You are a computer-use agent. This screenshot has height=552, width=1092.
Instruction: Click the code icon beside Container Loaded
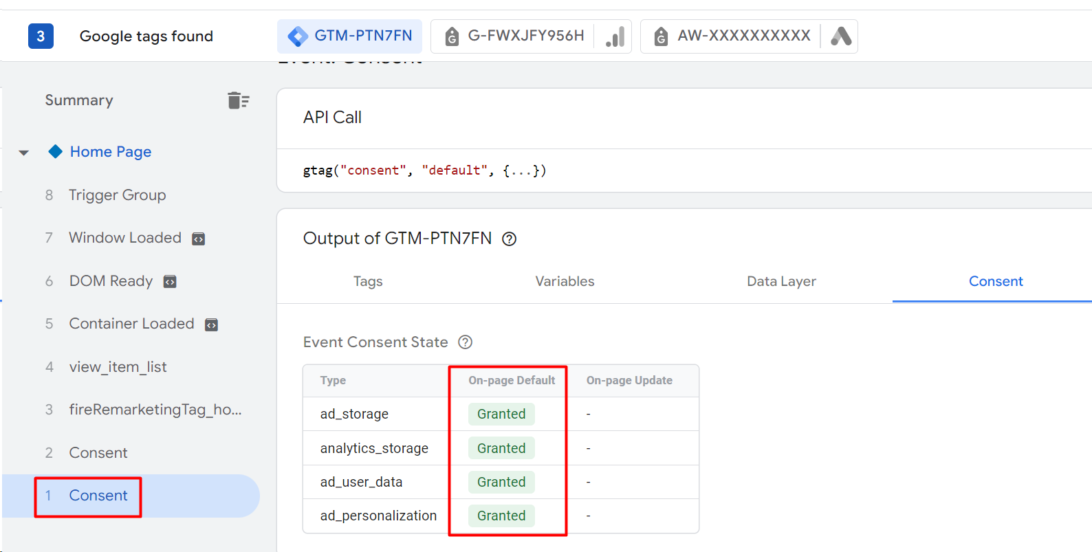click(x=212, y=324)
